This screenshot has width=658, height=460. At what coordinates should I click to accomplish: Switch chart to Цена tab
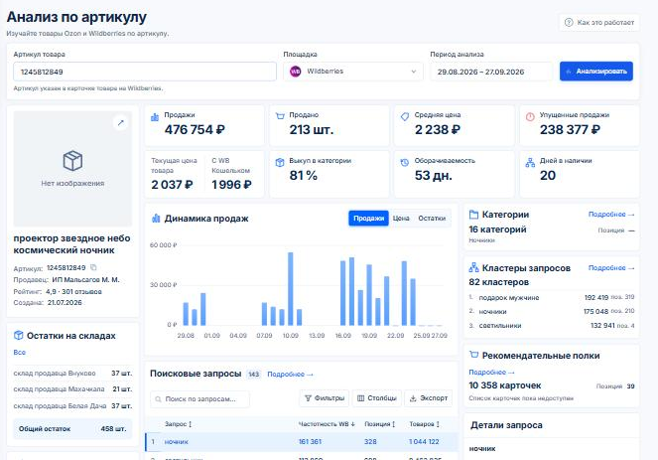tap(401, 219)
